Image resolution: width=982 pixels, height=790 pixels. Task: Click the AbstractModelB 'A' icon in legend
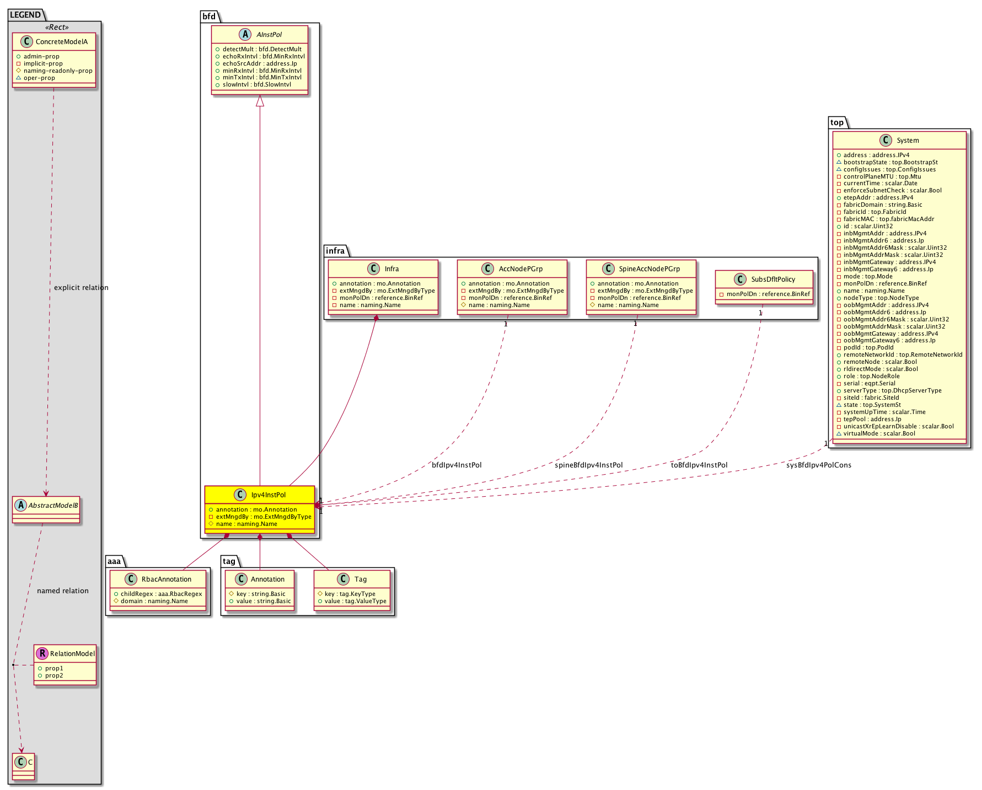coord(20,505)
